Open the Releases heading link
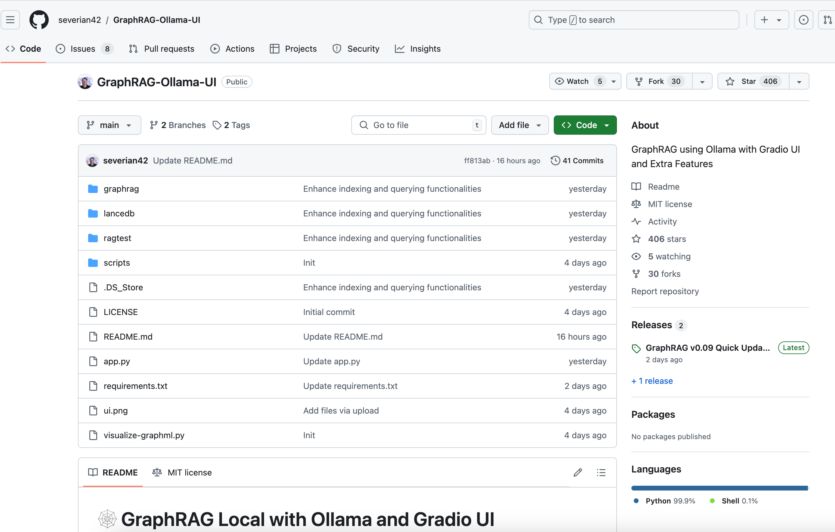835x532 pixels. tap(659, 325)
